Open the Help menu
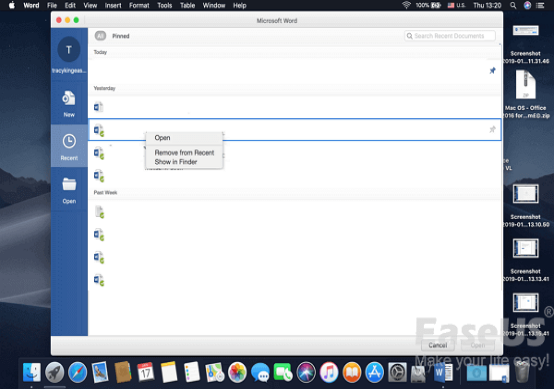This screenshot has width=554, height=389. [x=239, y=6]
